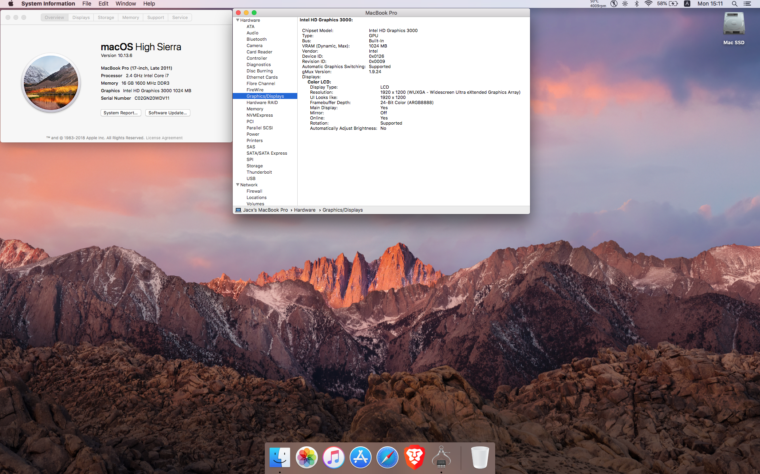This screenshot has height=474, width=760.
Task: Open the App Store dock icon
Action: (361, 457)
